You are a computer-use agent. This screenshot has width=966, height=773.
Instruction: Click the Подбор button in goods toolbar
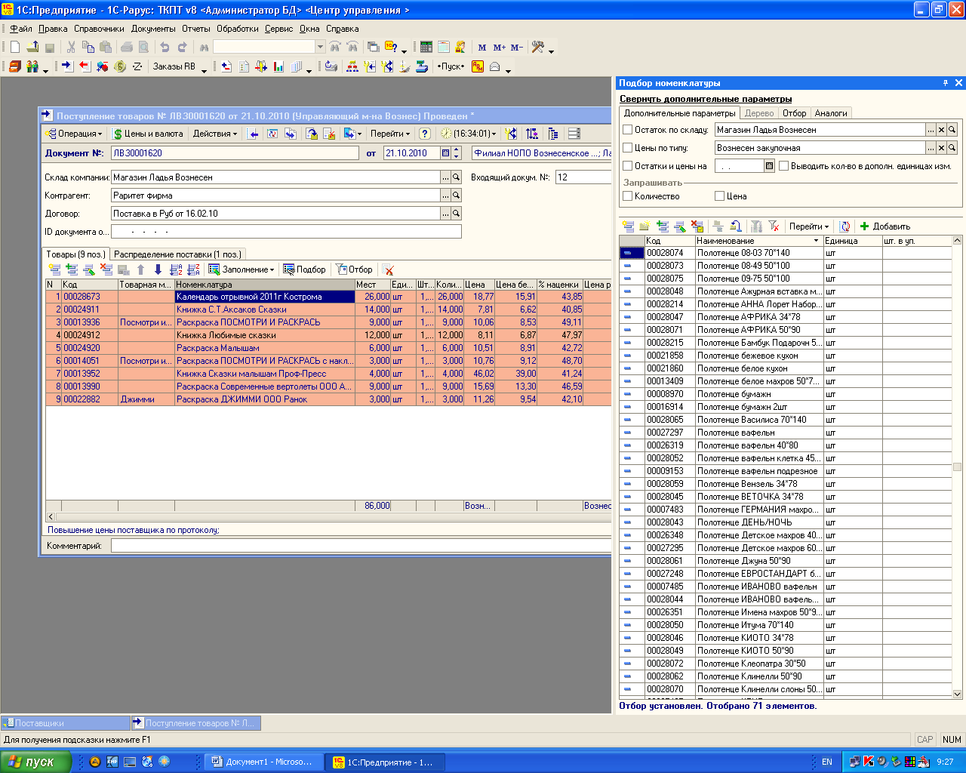304,269
